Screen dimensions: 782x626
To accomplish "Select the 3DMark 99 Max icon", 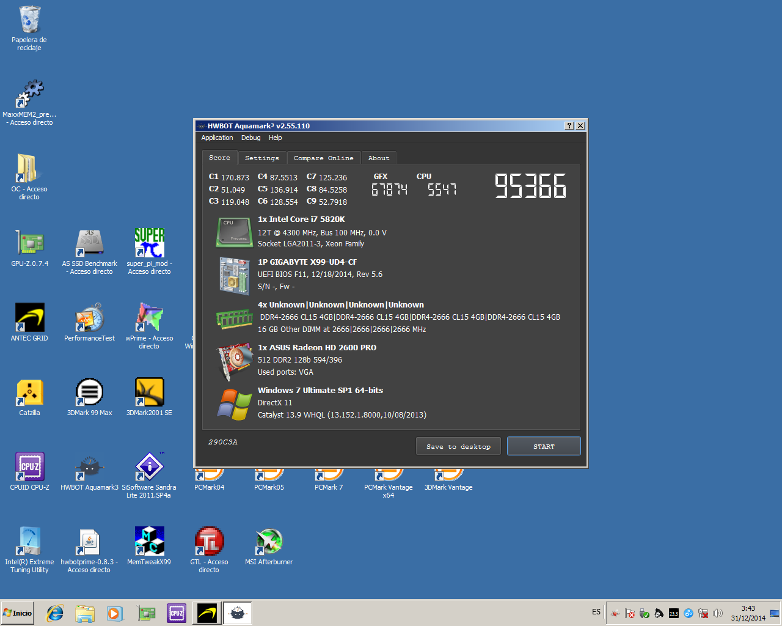I will [89, 392].
